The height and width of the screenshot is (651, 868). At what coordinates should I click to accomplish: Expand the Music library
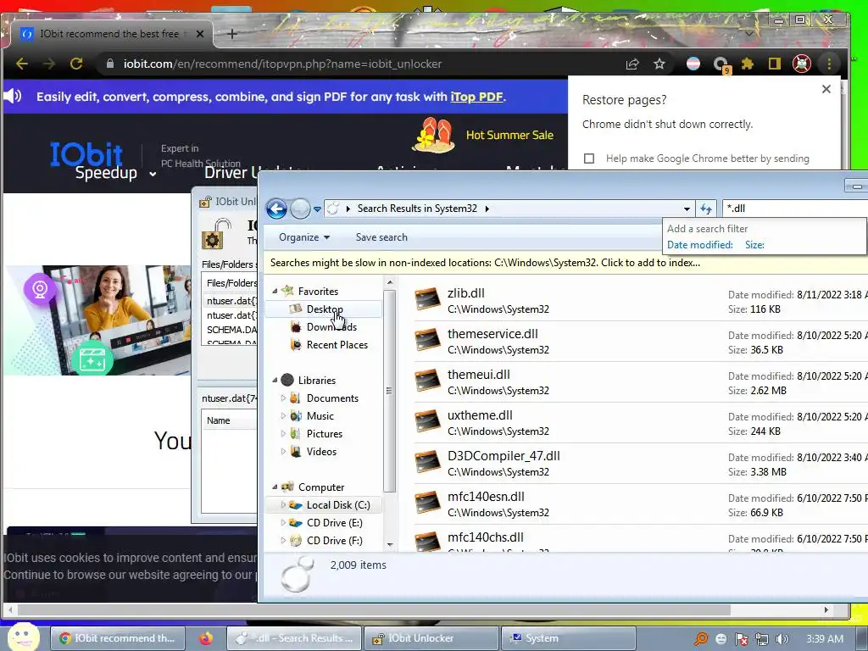coord(283,415)
